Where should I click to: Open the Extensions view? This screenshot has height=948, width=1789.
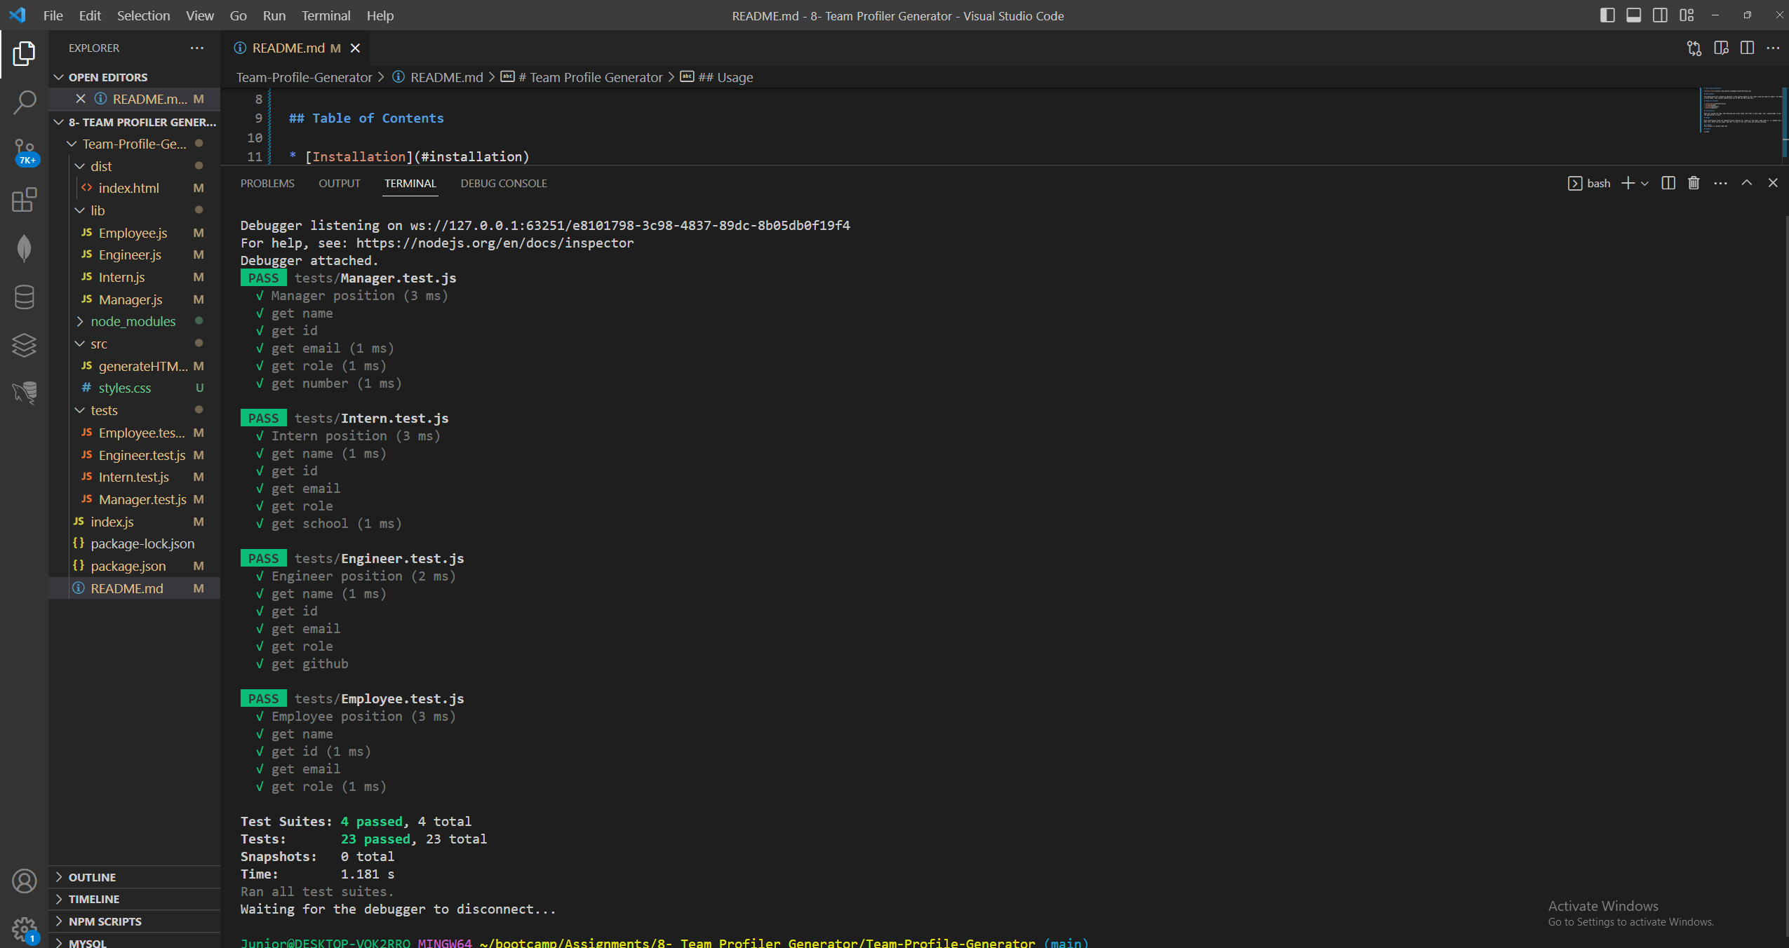[24, 200]
